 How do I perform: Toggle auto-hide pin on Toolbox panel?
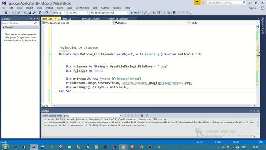[x=34, y=19]
